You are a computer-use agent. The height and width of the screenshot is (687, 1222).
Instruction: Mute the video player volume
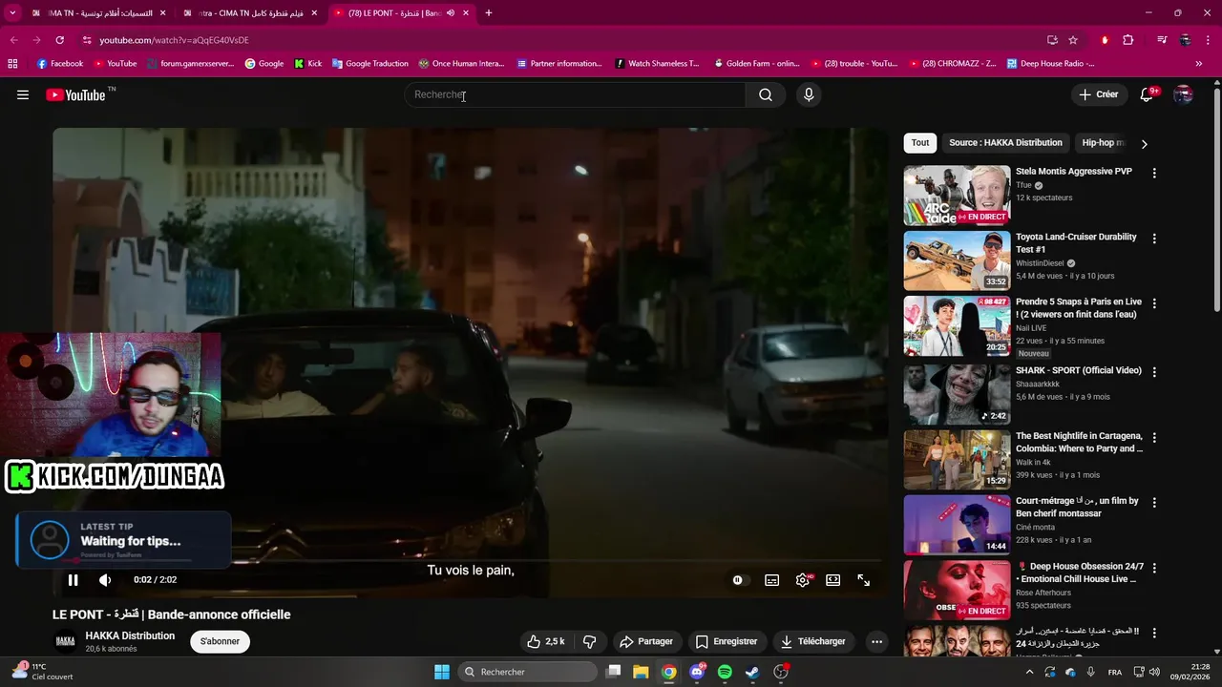click(x=105, y=579)
